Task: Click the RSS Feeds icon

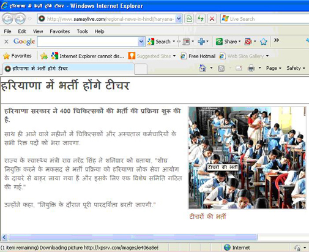Action: pyautogui.click(x=222, y=69)
